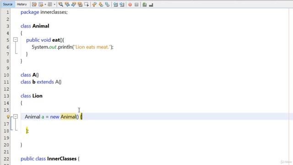Click the lightbulb hint on line 16
The image size is (293, 165).
click(8, 117)
